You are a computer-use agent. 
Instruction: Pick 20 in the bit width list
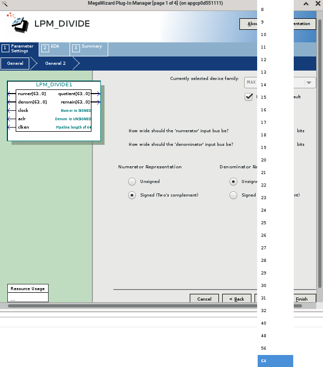275,160
